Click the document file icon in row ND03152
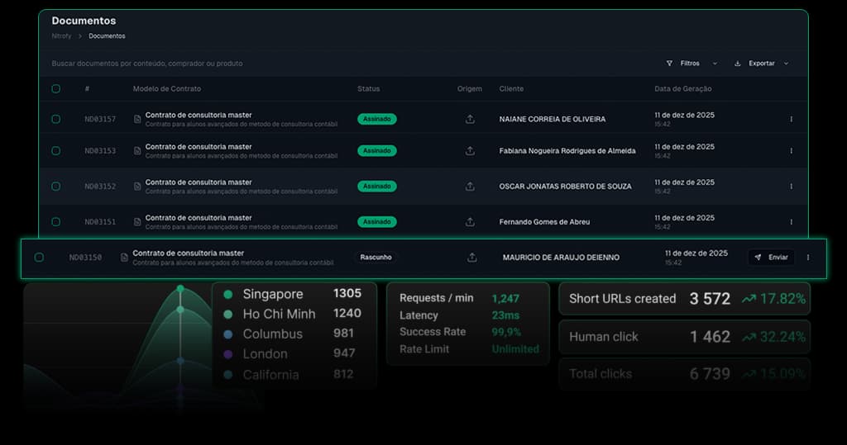Screen dimensions: 847x445 (137, 186)
